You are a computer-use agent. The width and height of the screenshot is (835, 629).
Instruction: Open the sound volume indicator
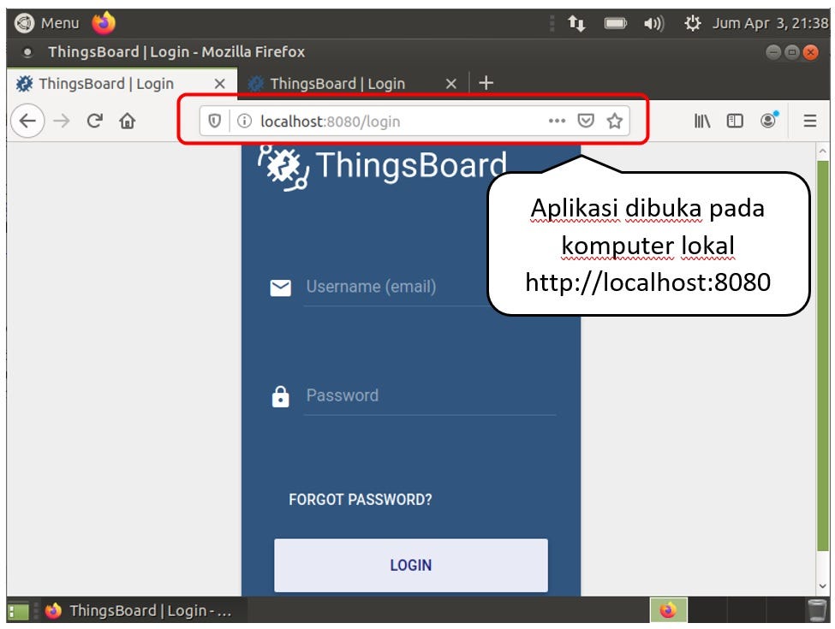tap(653, 23)
